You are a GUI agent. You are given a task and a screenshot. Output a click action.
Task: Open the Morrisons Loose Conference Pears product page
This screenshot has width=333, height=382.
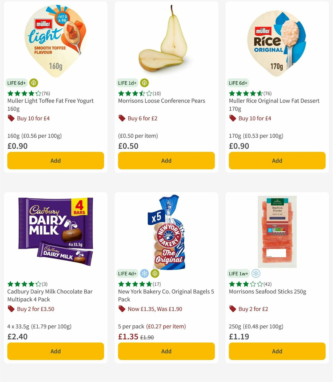(162, 101)
